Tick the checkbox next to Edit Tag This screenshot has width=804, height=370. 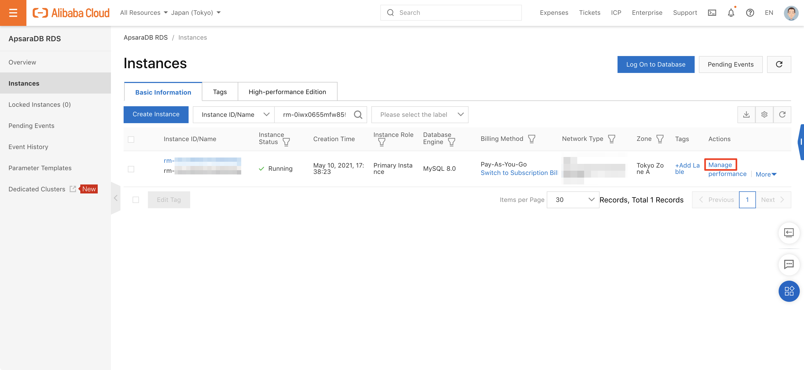click(136, 200)
